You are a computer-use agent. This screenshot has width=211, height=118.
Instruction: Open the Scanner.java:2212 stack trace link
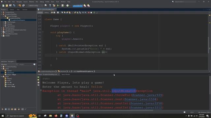click(146, 108)
